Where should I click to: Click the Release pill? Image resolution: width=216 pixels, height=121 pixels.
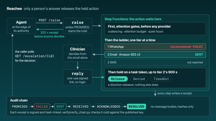(118, 79)
